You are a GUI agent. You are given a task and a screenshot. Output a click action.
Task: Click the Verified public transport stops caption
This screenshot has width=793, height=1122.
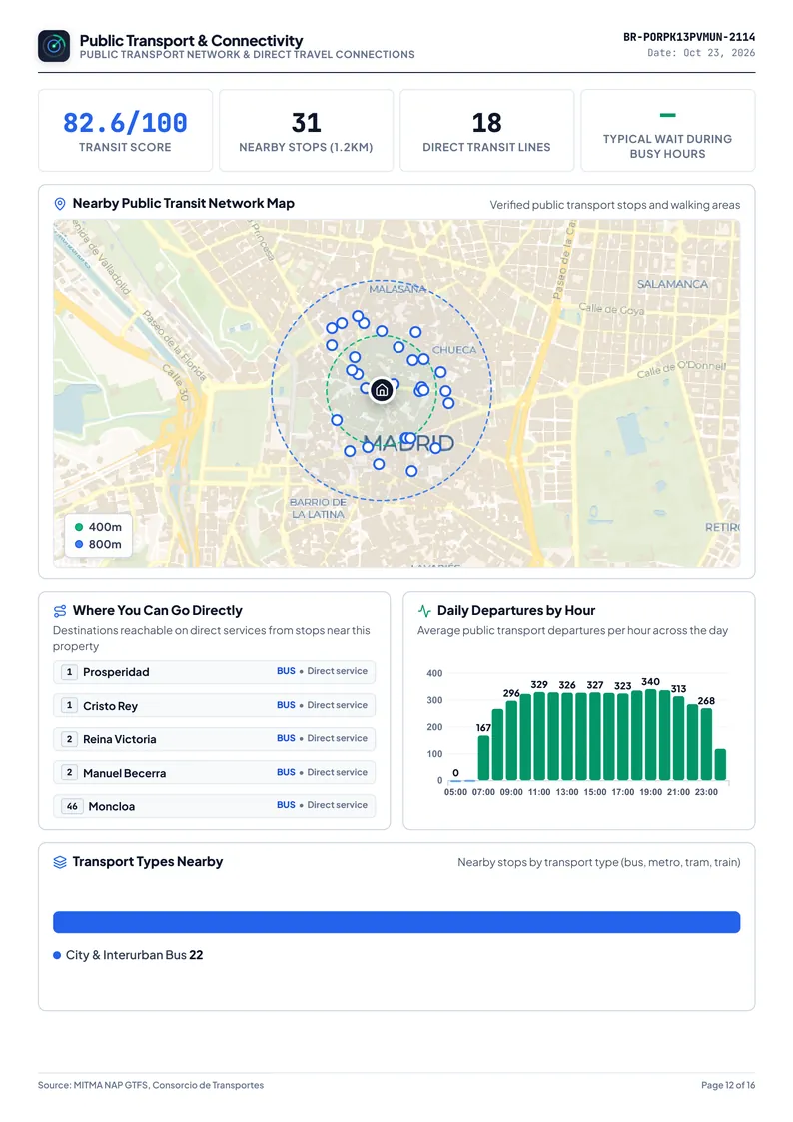point(615,205)
